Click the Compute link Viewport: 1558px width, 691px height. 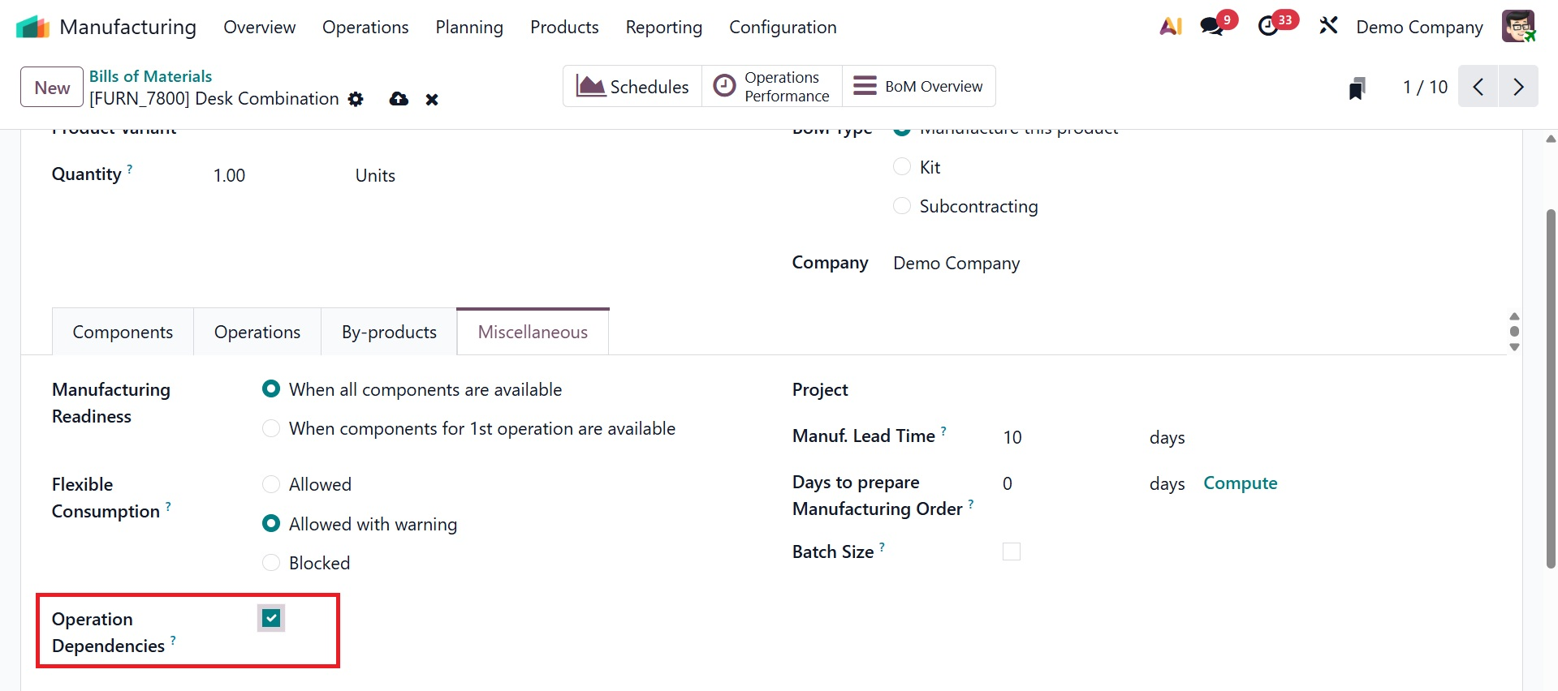point(1240,483)
